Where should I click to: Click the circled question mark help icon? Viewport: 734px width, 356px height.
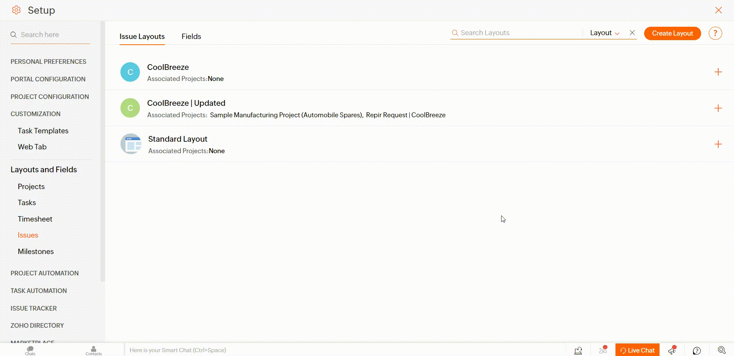715,33
